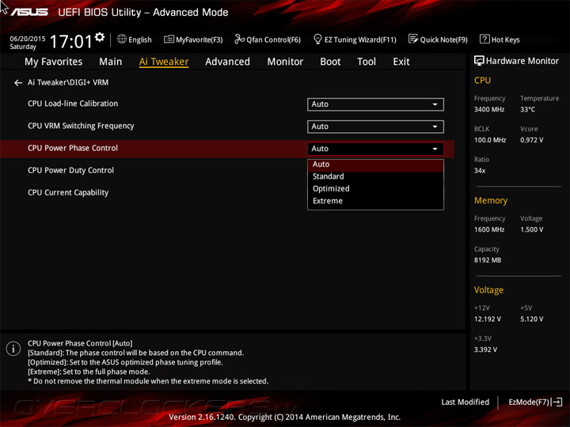Click the 34x ratio value
Viewport: 570px width, 427px height.
pyautogui.click(x=480, y=171)
